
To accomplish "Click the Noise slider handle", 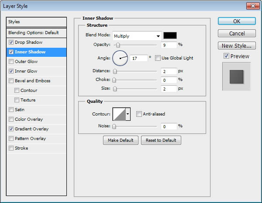I will (114, 126).
